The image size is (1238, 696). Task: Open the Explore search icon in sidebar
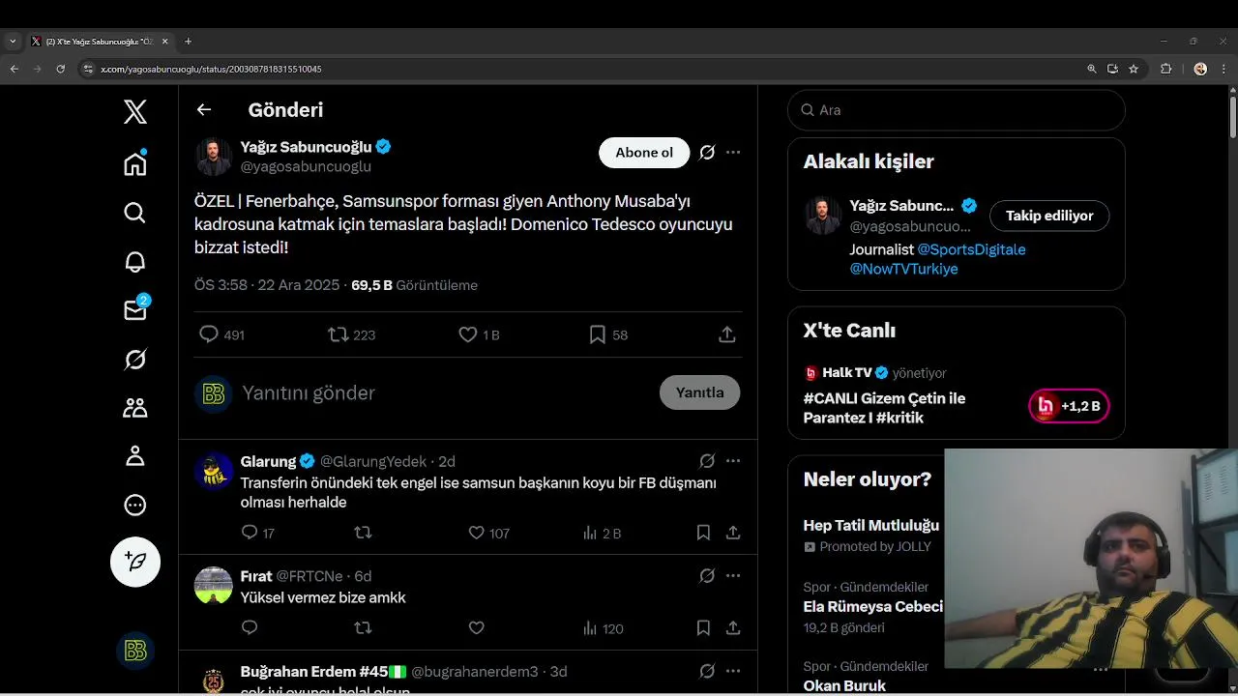135,213
